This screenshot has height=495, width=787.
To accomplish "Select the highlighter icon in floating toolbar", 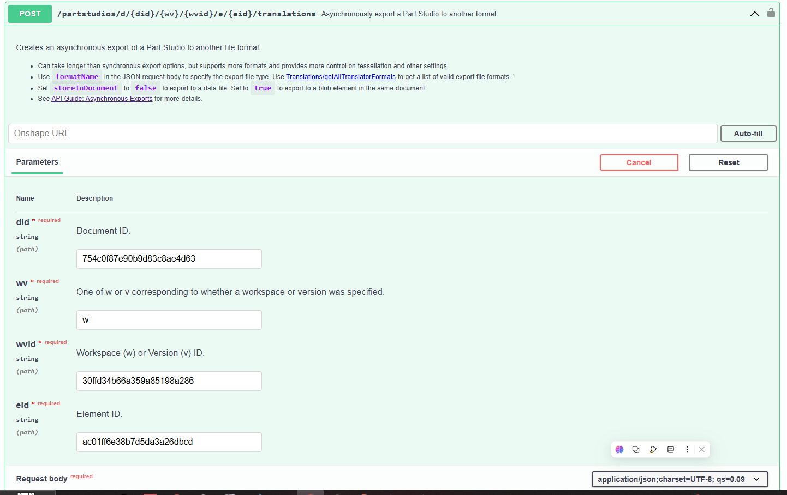I will [653, 450].
